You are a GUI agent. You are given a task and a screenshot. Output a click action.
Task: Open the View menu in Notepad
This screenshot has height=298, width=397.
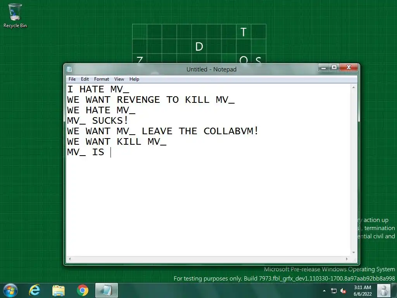pos(119,79)
